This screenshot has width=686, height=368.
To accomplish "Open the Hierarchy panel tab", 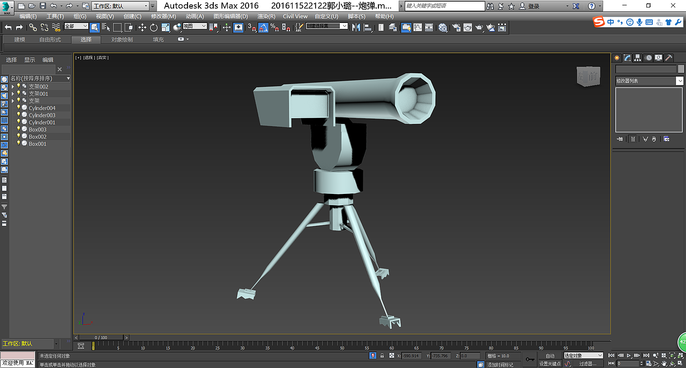I will pos(638,58).
